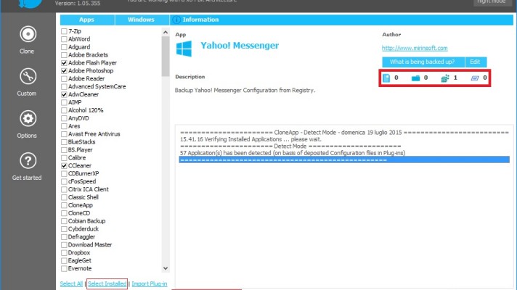Click the Information tab header
Screen dimensions: 517x290
(341, 20)
